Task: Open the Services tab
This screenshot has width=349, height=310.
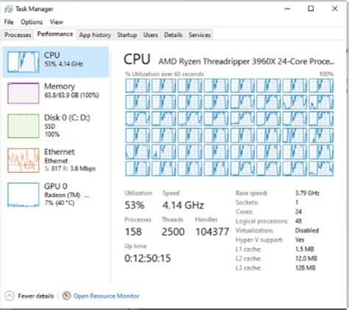Action: pos(200,35)
